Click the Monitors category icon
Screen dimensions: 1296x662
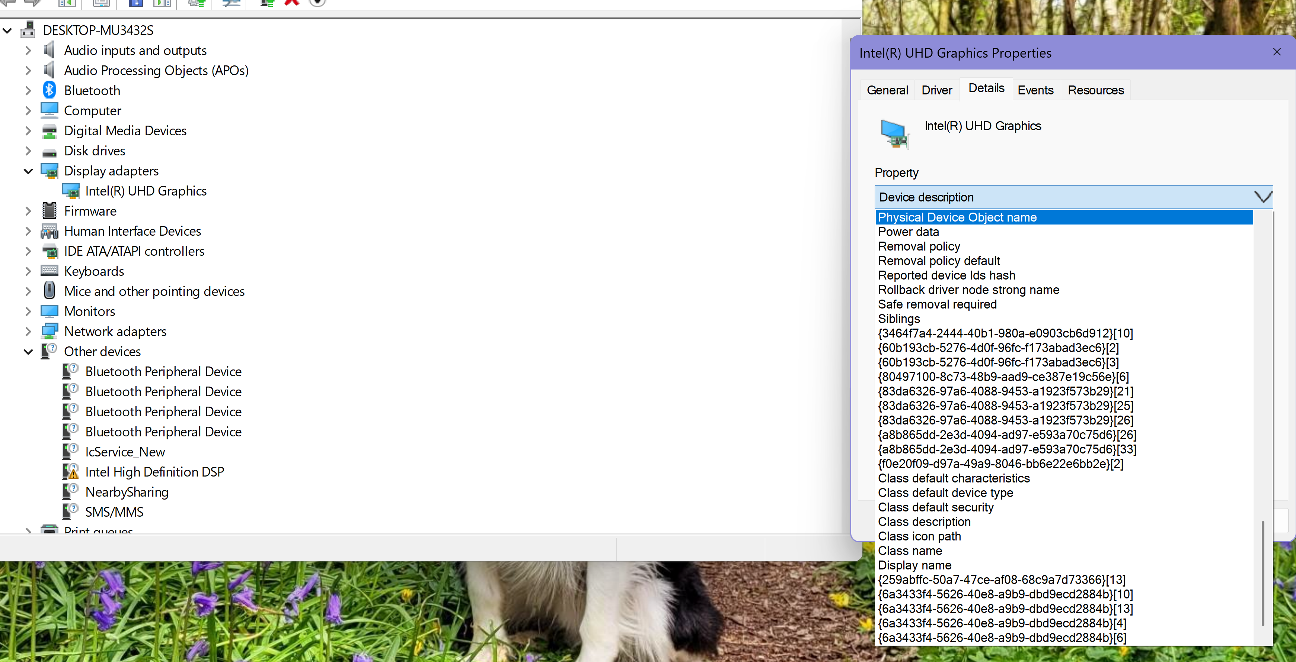tap(49, 311)
